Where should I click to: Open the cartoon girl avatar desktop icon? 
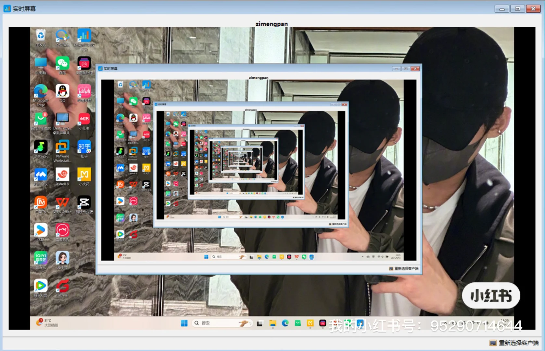(x=62, y=258)
